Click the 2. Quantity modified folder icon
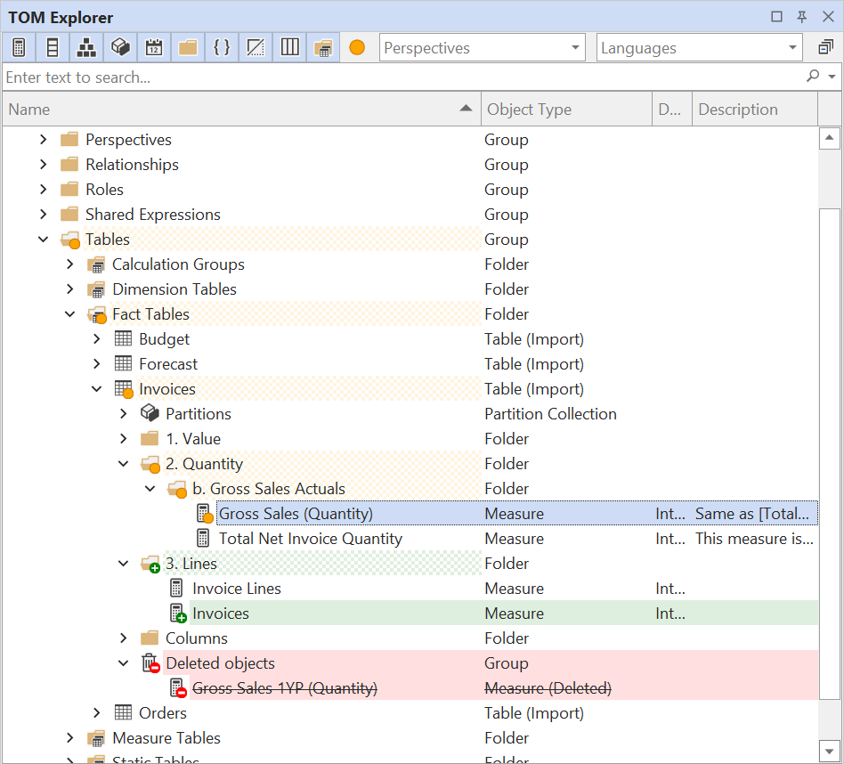The height and width of the screenshot is (764, 844). pyautogui.click(x=150, y=464)
